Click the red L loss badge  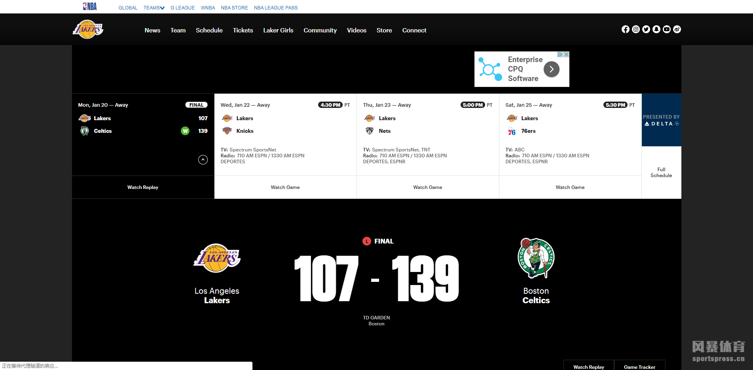coord(367,241)
